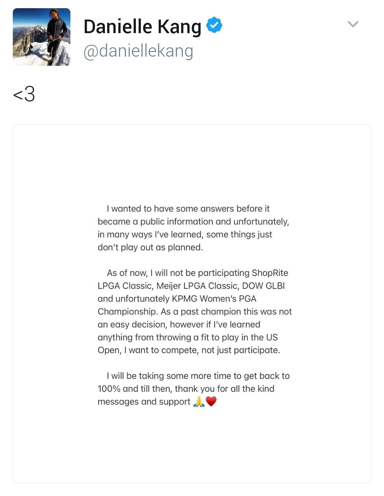Image resolution: width=384 pixels, height=496 pixels.
Task: Click the praying hands emoji
Action: pos(199,402)
